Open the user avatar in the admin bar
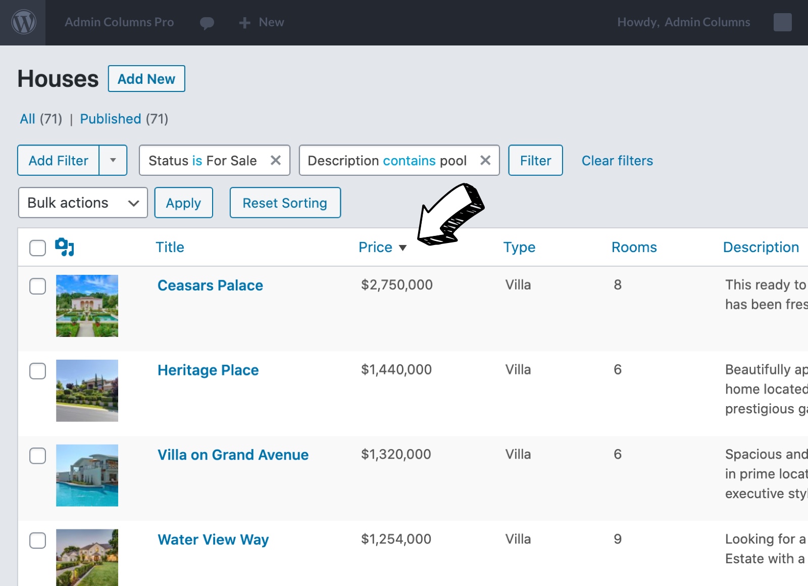 tap(782, 22)
